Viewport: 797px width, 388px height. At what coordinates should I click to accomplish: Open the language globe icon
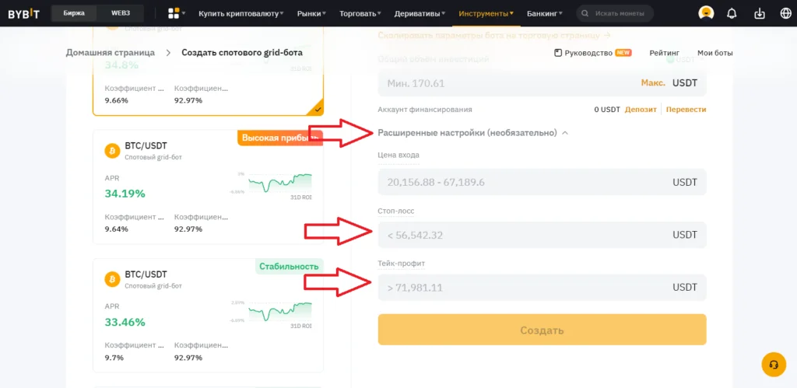[785, 13]
